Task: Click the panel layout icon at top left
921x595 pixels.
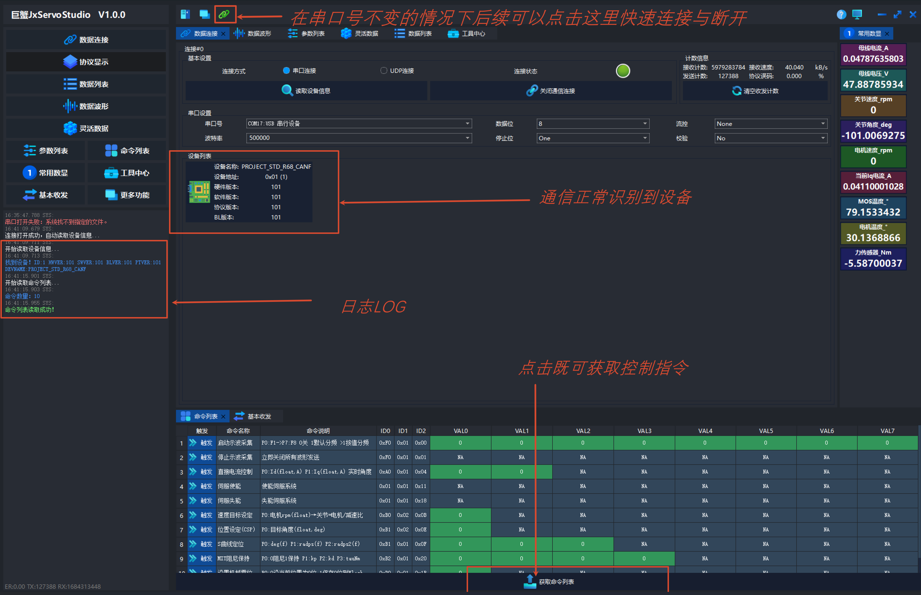Action: click(185, 15)
